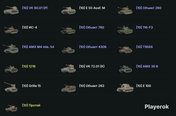Click the Объект 260 tank icon
Image resolution: width=176 pixels, height=116 pixels.
click(x=125, y=10)
